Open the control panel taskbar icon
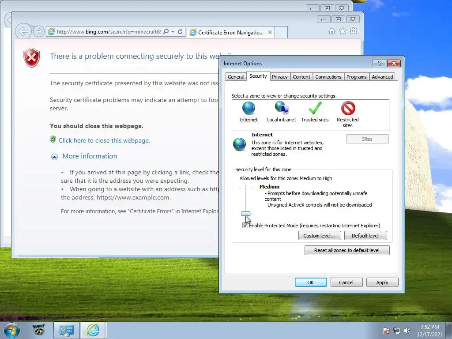This screenshot has width=452, height=339. 66,330
